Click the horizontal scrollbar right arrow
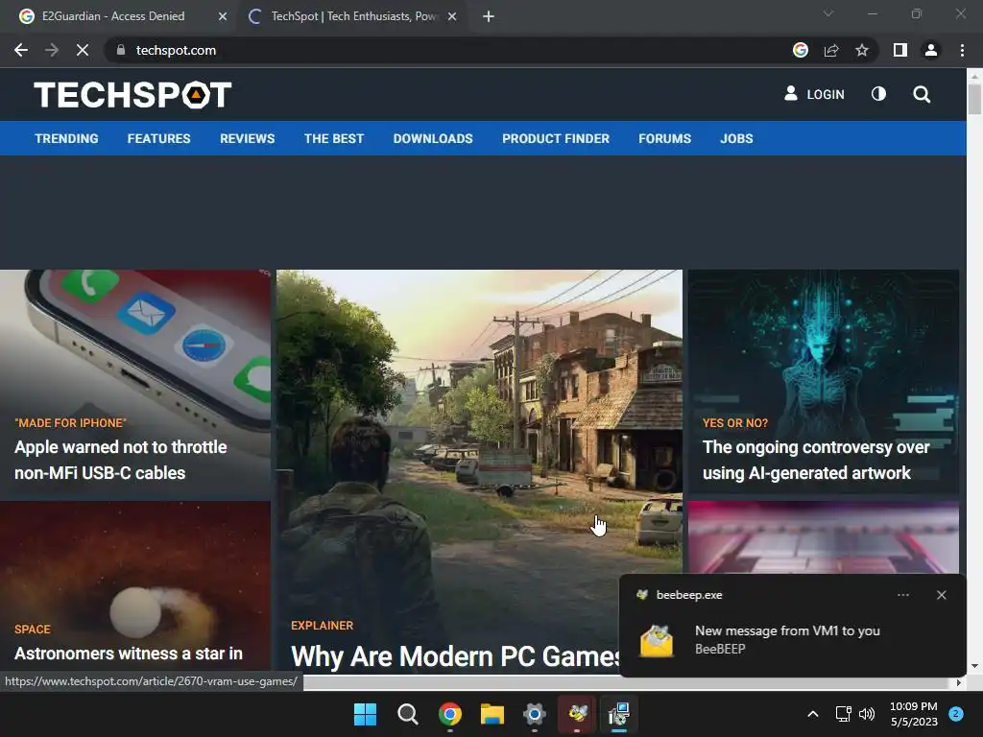The height and width of the screenshot is (737, 983). 958,682
